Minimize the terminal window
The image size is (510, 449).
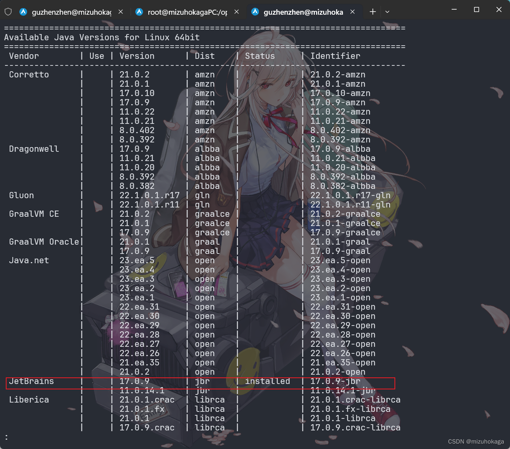[x=454, y=10]
